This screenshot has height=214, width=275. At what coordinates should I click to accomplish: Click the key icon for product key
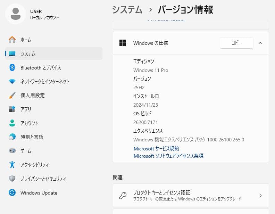coord(123,196)
